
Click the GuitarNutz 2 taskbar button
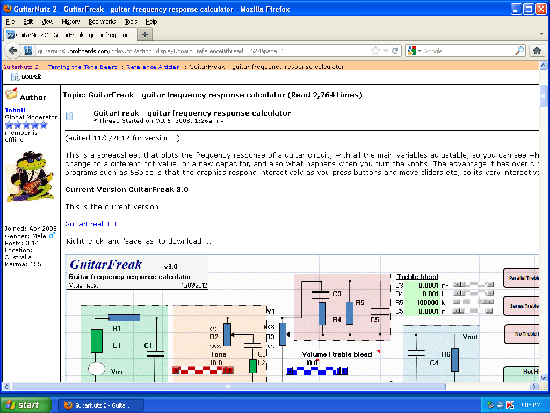click(101, 405)
